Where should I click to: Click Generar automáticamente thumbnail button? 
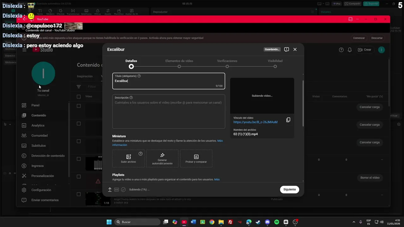162,158
